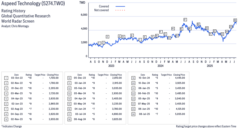The width and height of the screenshot is (239, 128).
Task: Click Rating header in second table
Action: click(92, 75)
